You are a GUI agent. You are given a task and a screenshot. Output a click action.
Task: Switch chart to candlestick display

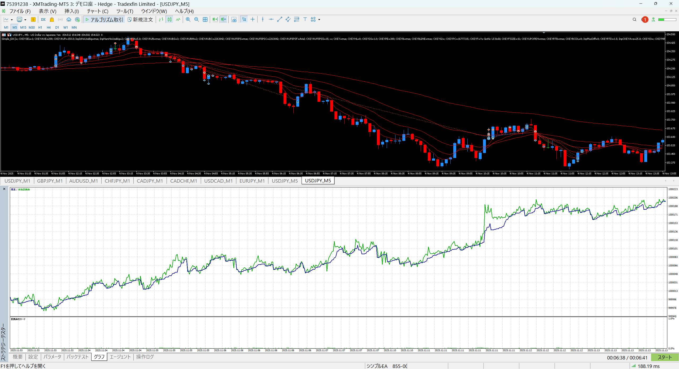pyautogui.click(x=169, y=19)
